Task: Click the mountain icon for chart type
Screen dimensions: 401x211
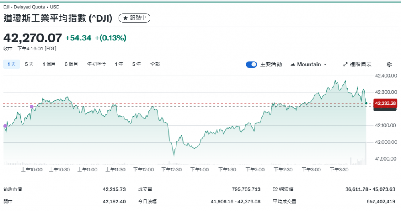Action: (x=293, y=64)
